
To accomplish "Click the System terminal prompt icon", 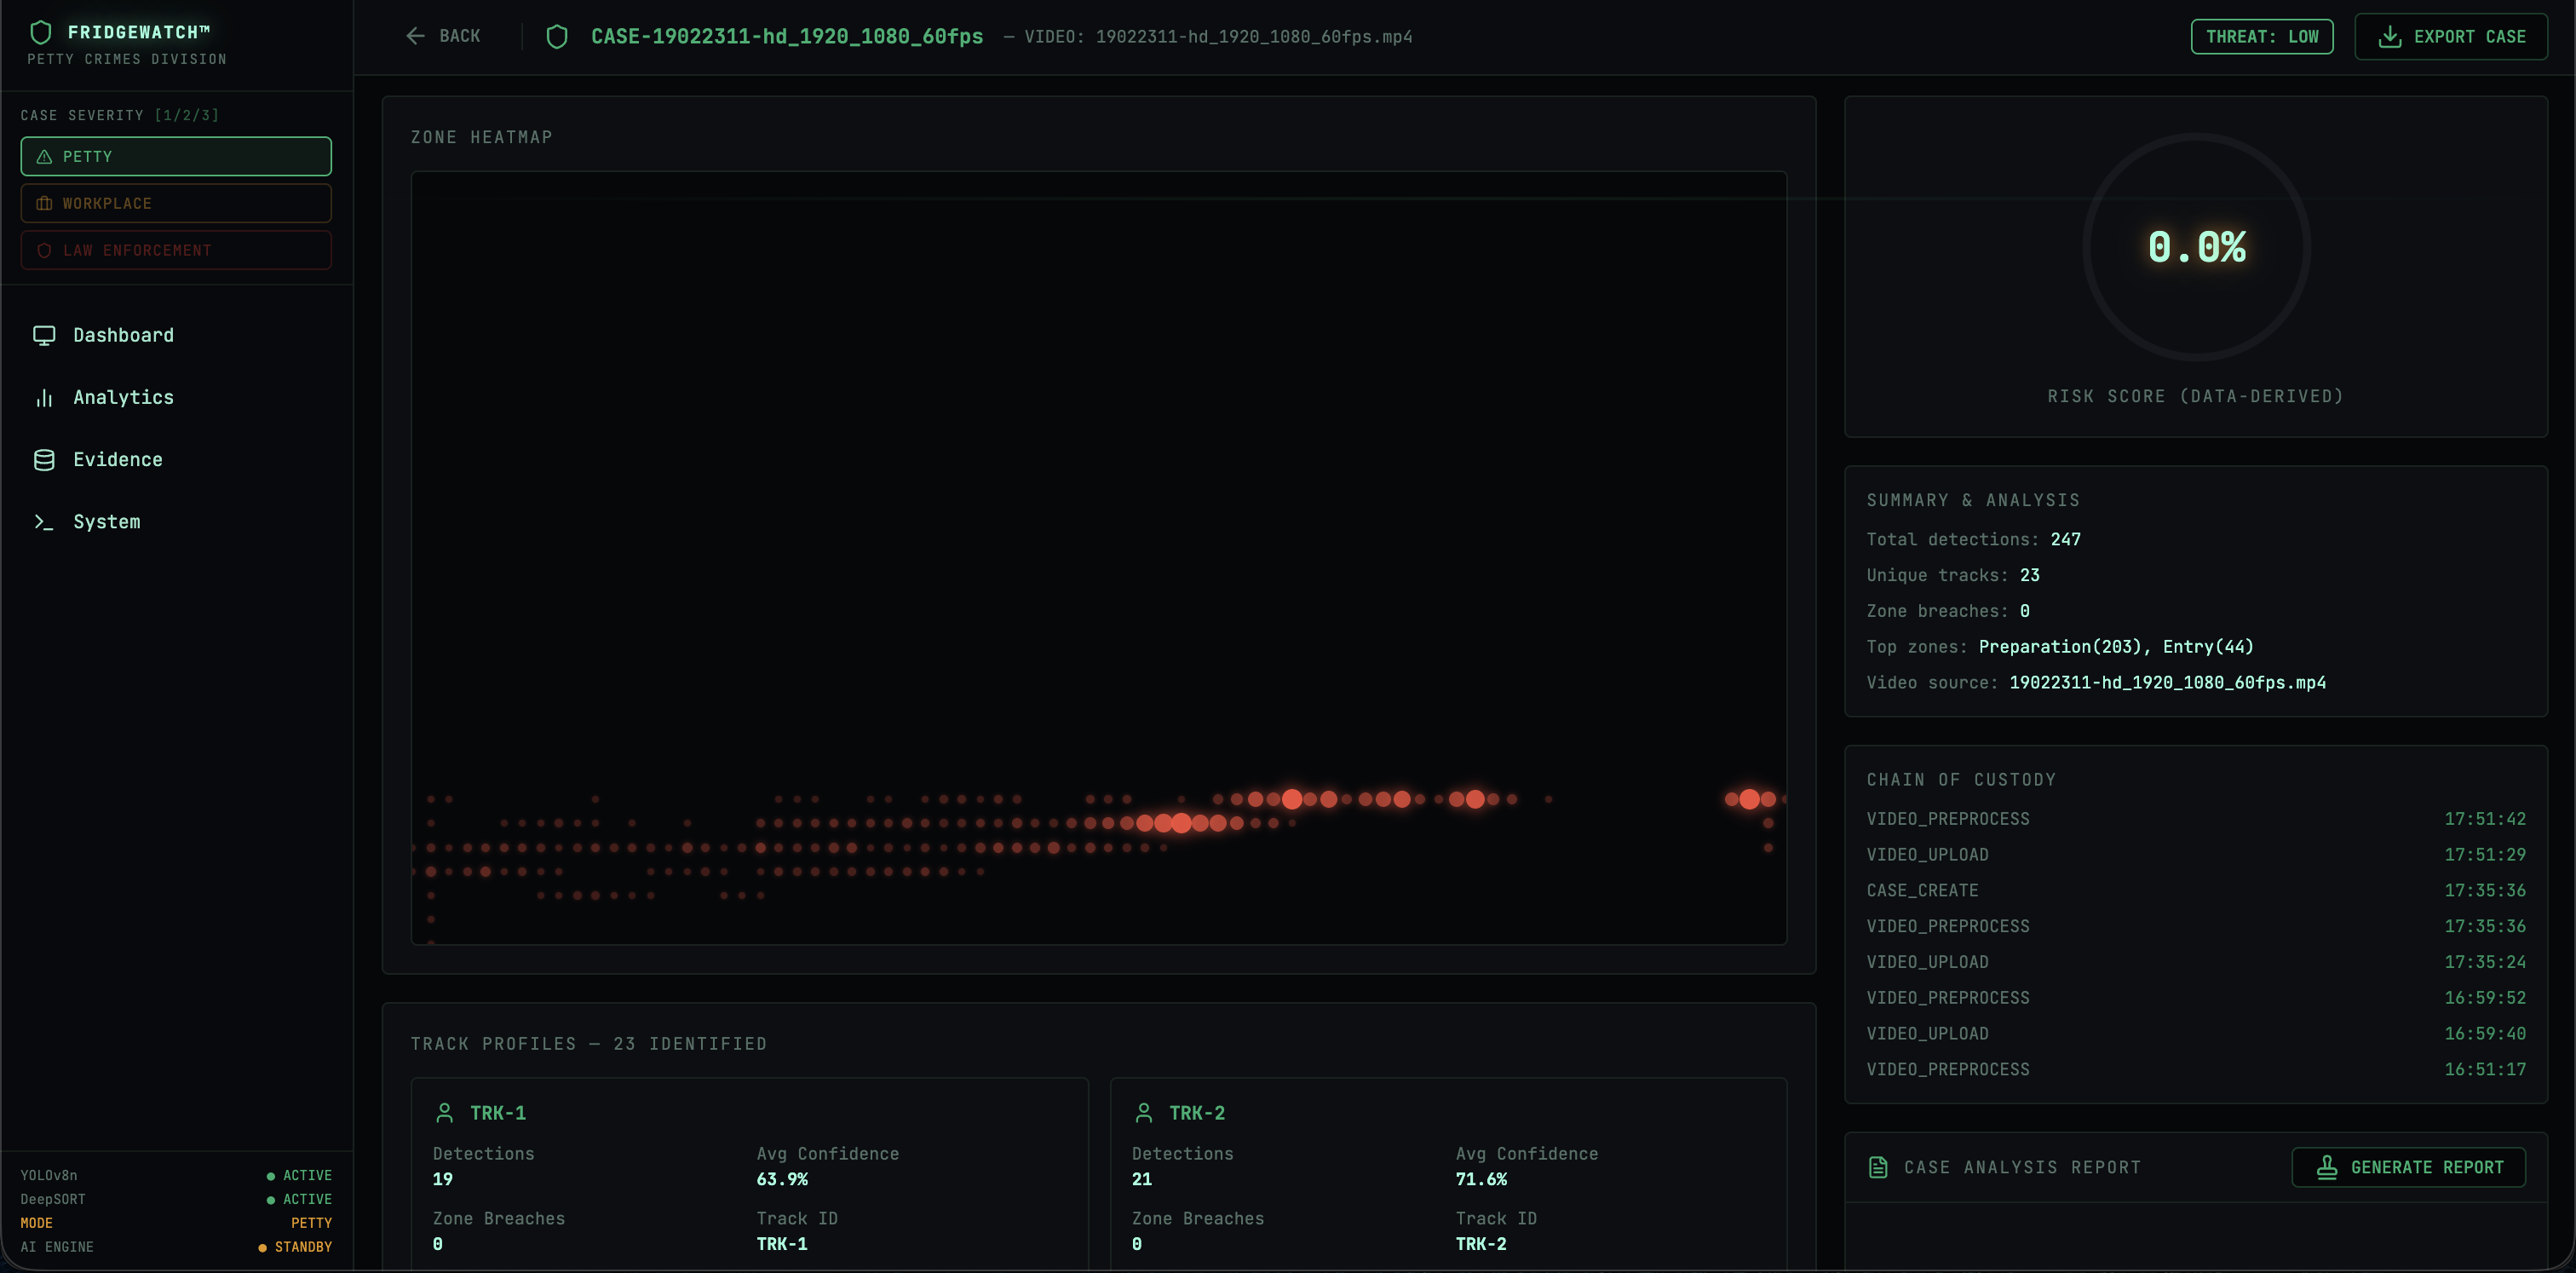I will click(44, 522).
